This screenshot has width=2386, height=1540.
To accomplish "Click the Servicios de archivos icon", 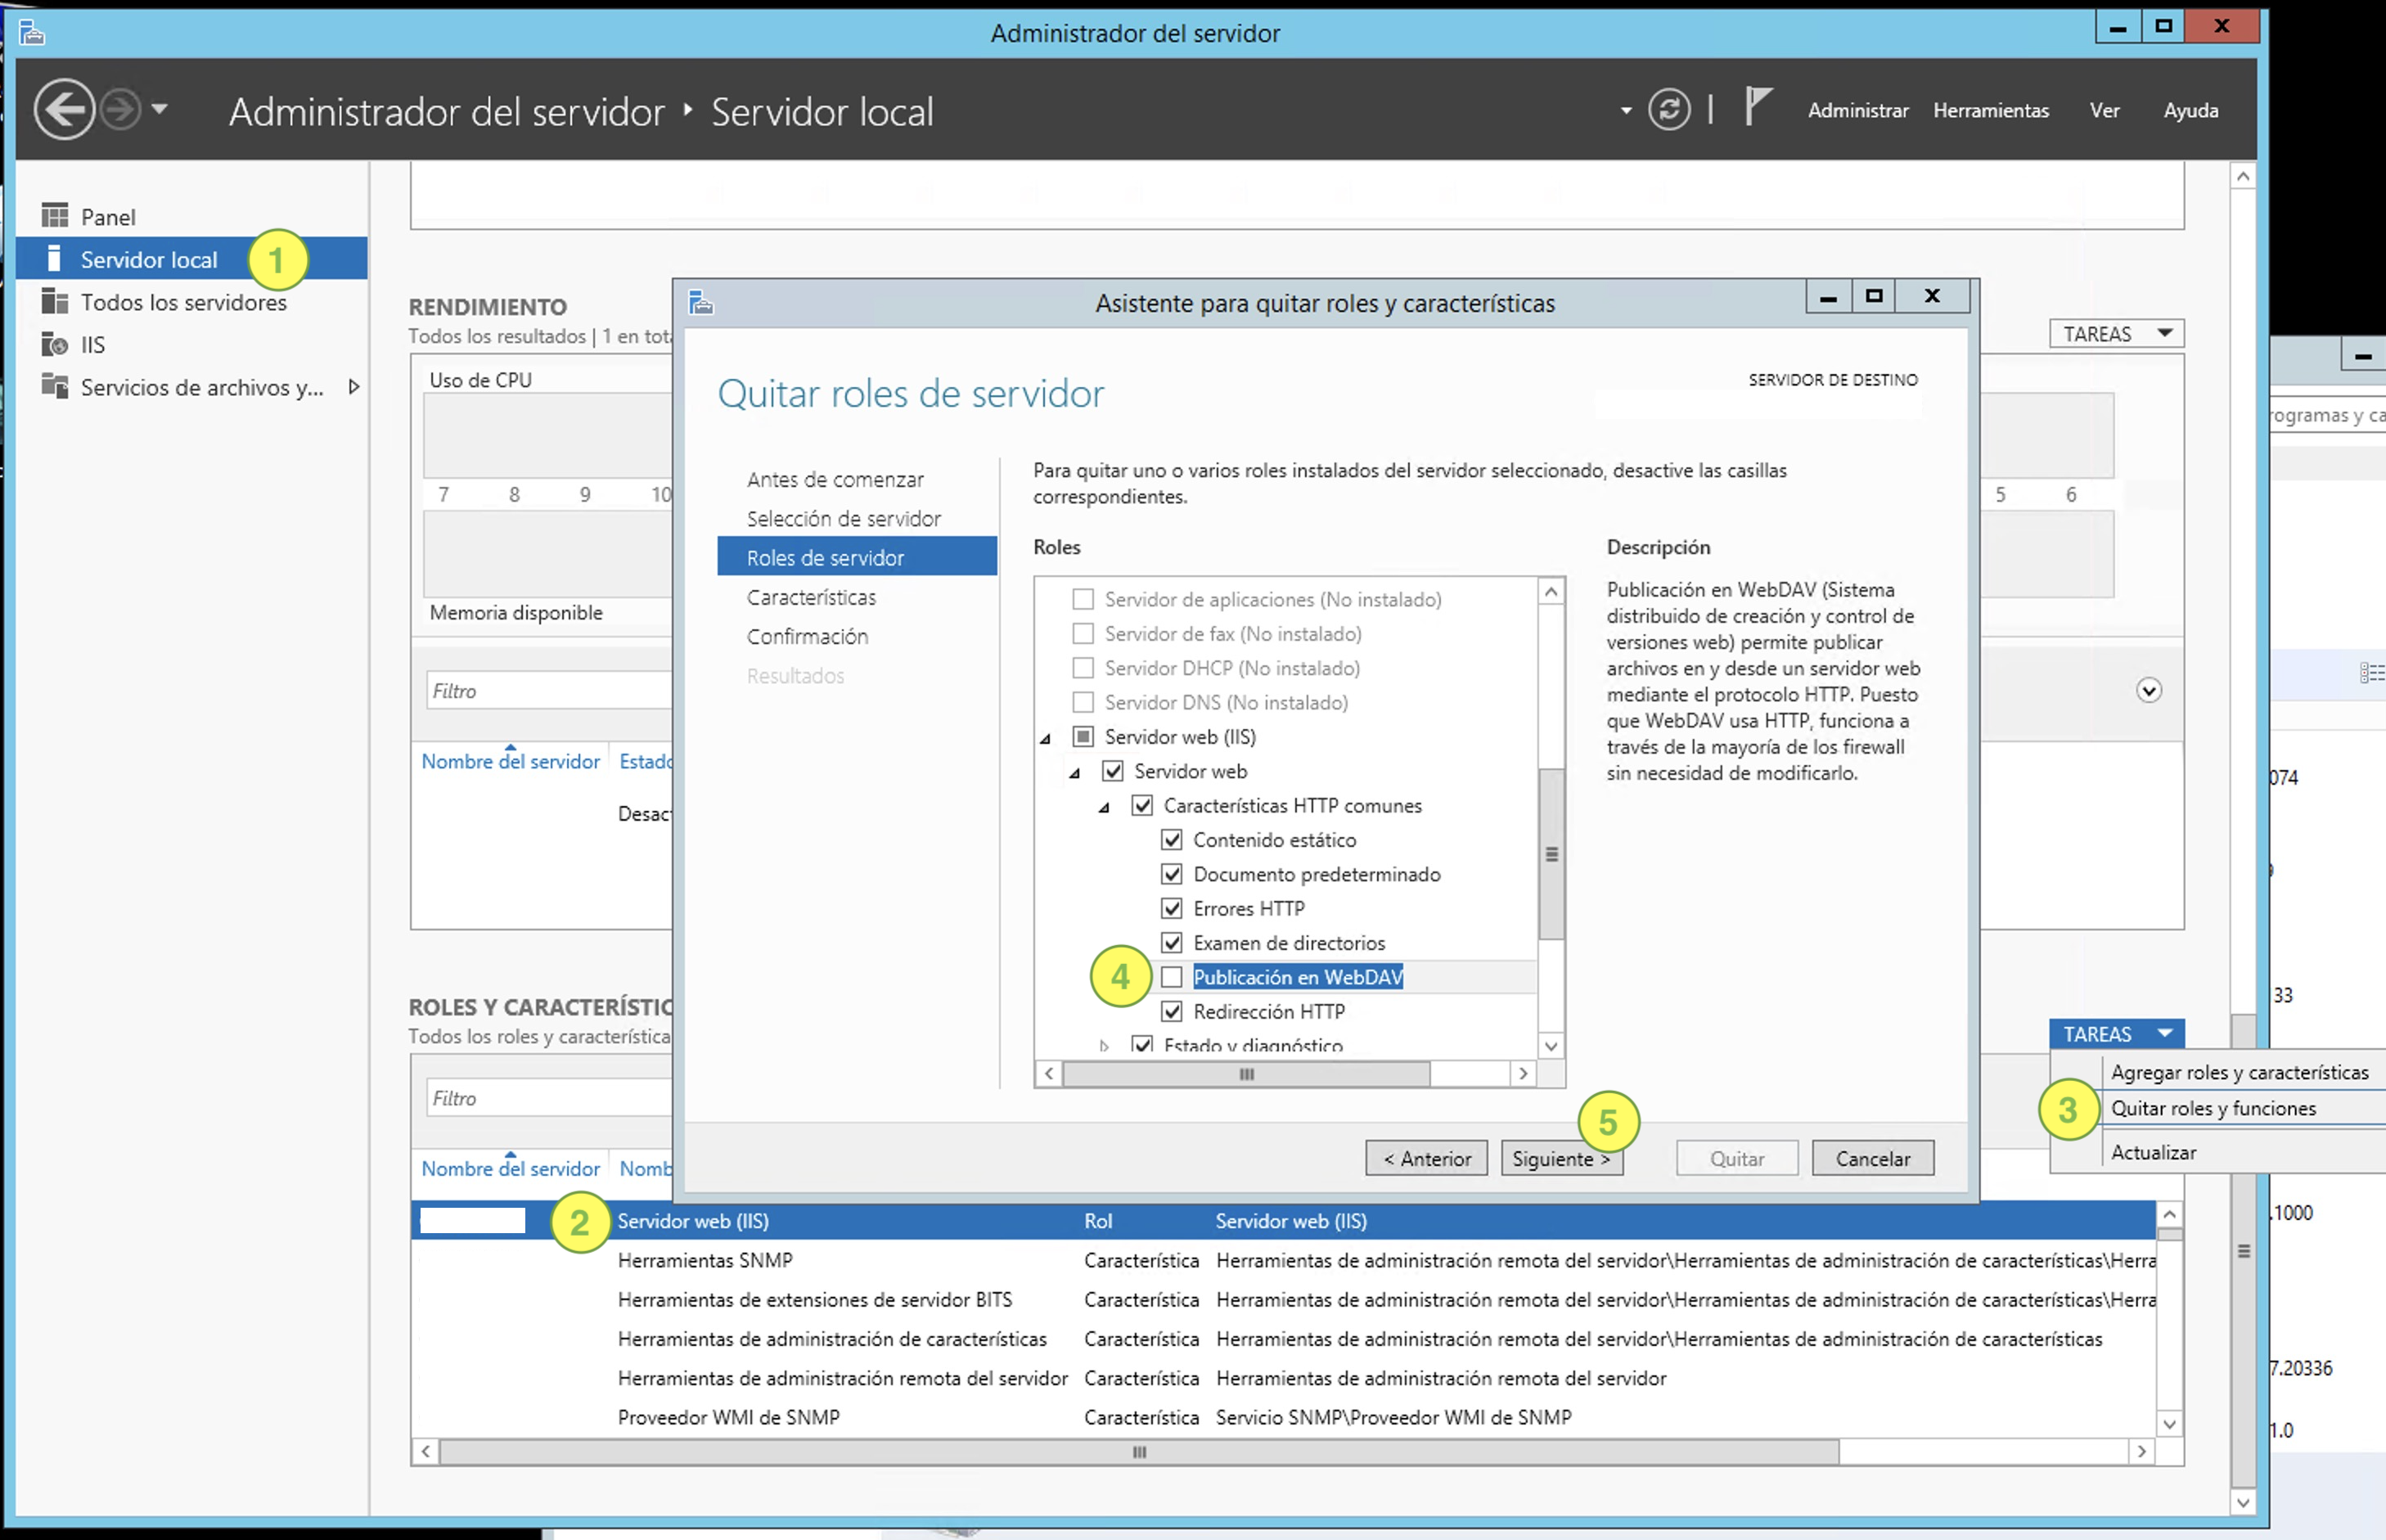I will (x=54, y=386).
